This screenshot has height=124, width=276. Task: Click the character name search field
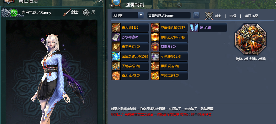tap(169, 15)
